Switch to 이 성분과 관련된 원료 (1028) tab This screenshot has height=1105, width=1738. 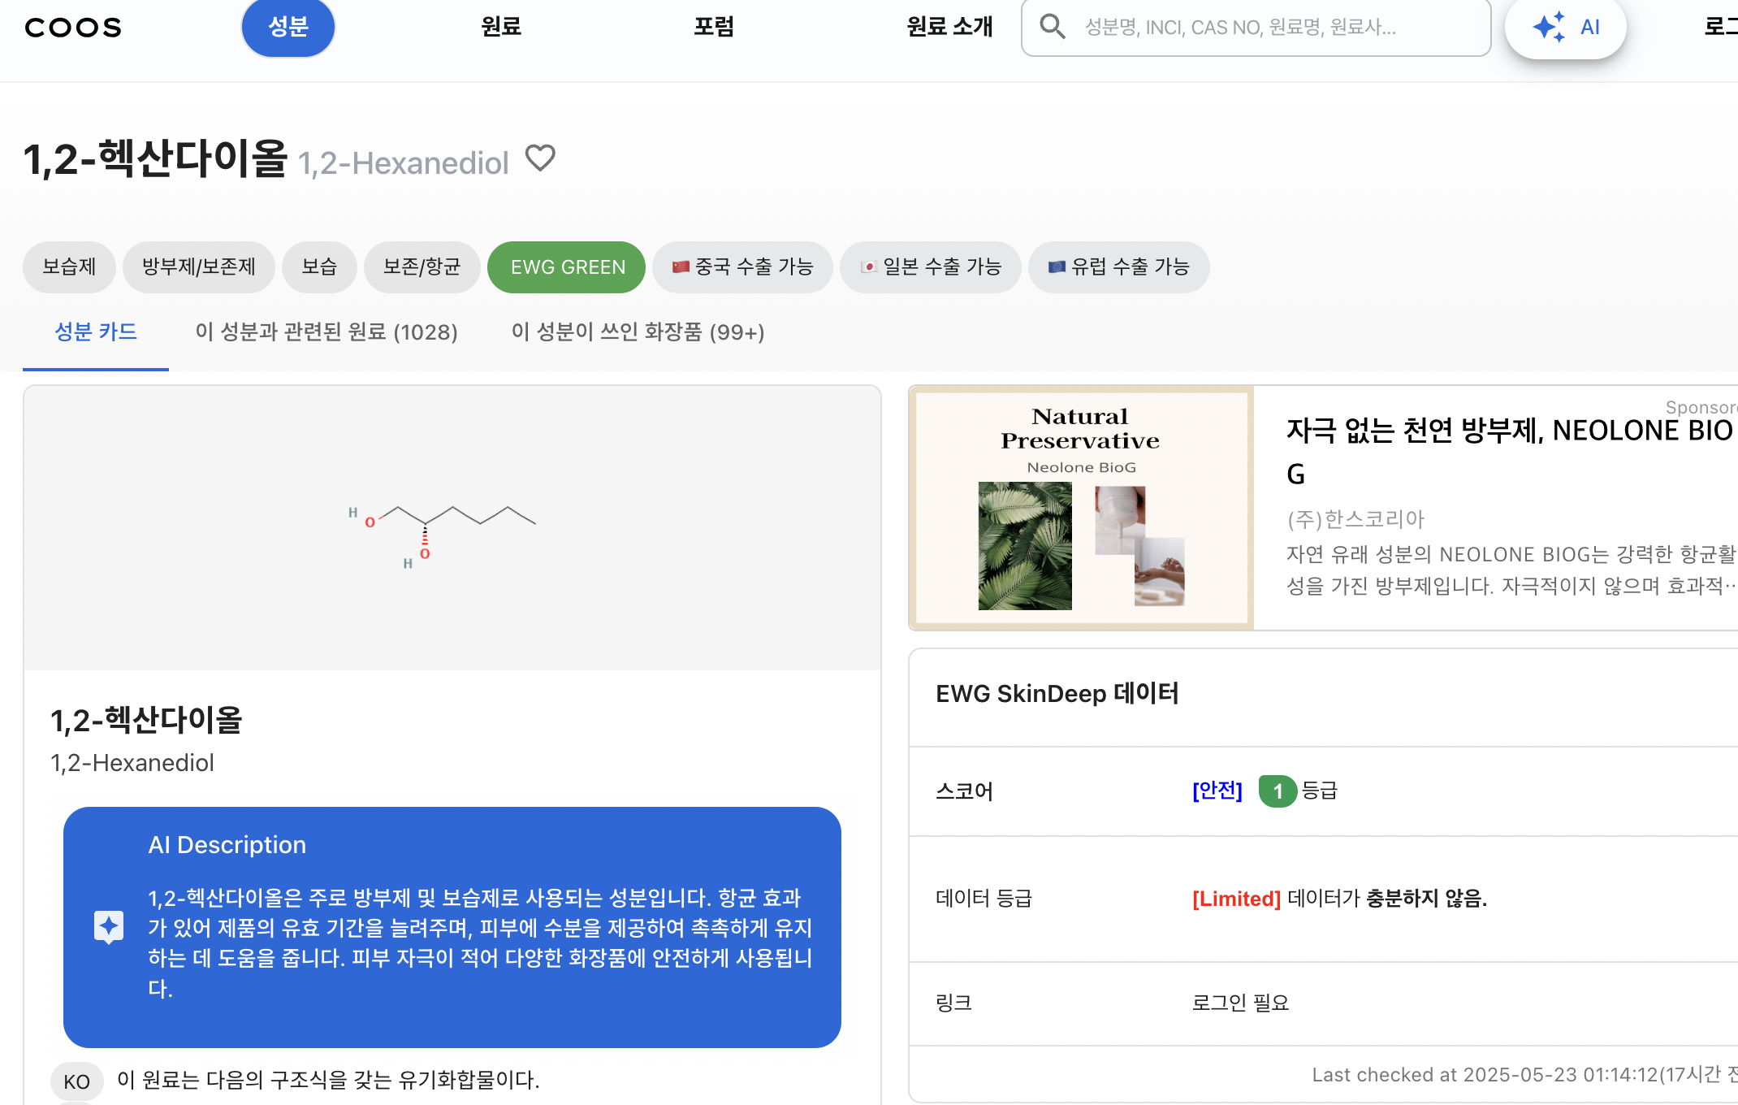pyautogui.click(x=326, y=332)
